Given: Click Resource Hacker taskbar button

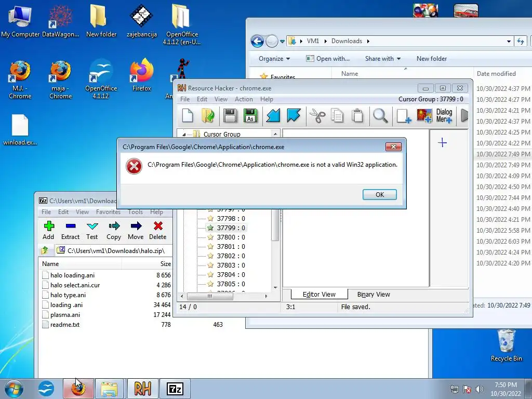Looking at the screenshot, I should tap(142, 389).
